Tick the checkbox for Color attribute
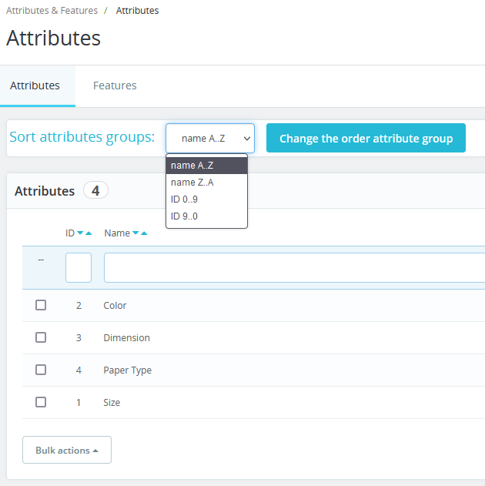The width and height of the screenshot is (485, 486). pyautogui.click(x=41, y=305)
